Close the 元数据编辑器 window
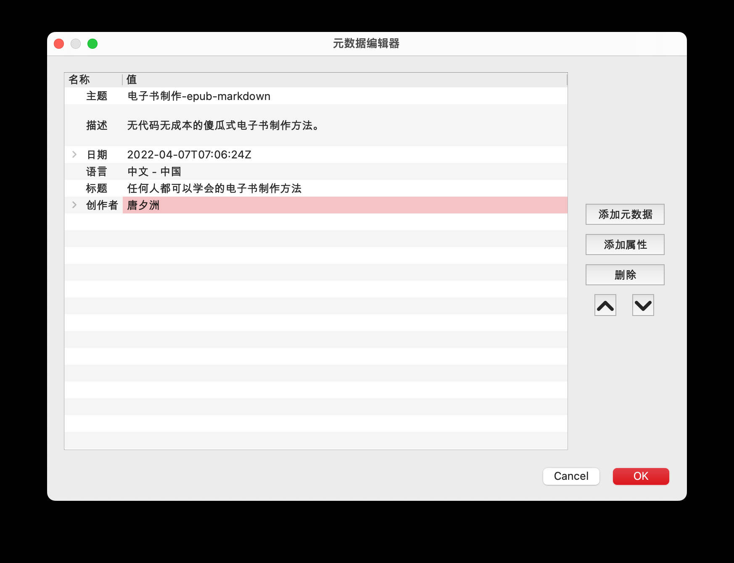Viewport: 734px width, 563px height. (x=59, y=44)
